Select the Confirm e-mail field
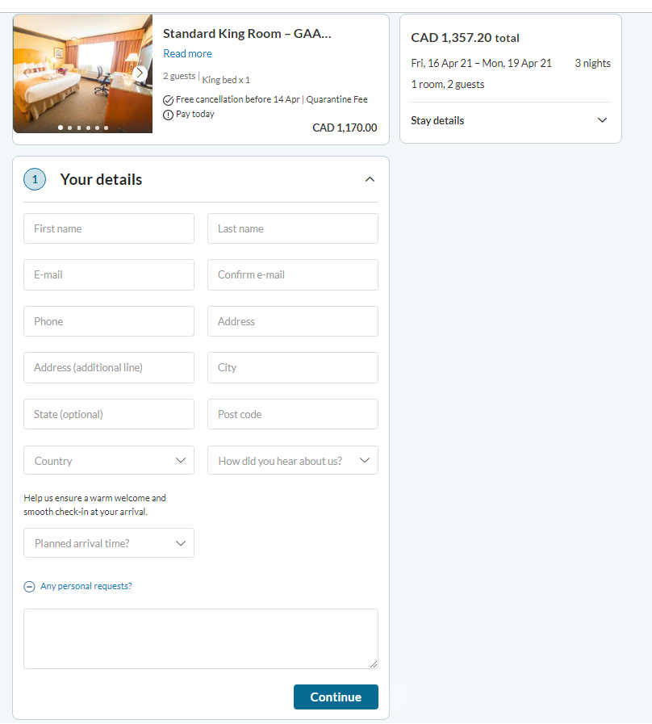Screen dimensions: 652x724 pyautogui.click(x=293, y=274)
